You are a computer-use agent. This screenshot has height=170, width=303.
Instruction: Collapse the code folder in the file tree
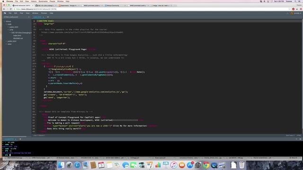point(6,24)
